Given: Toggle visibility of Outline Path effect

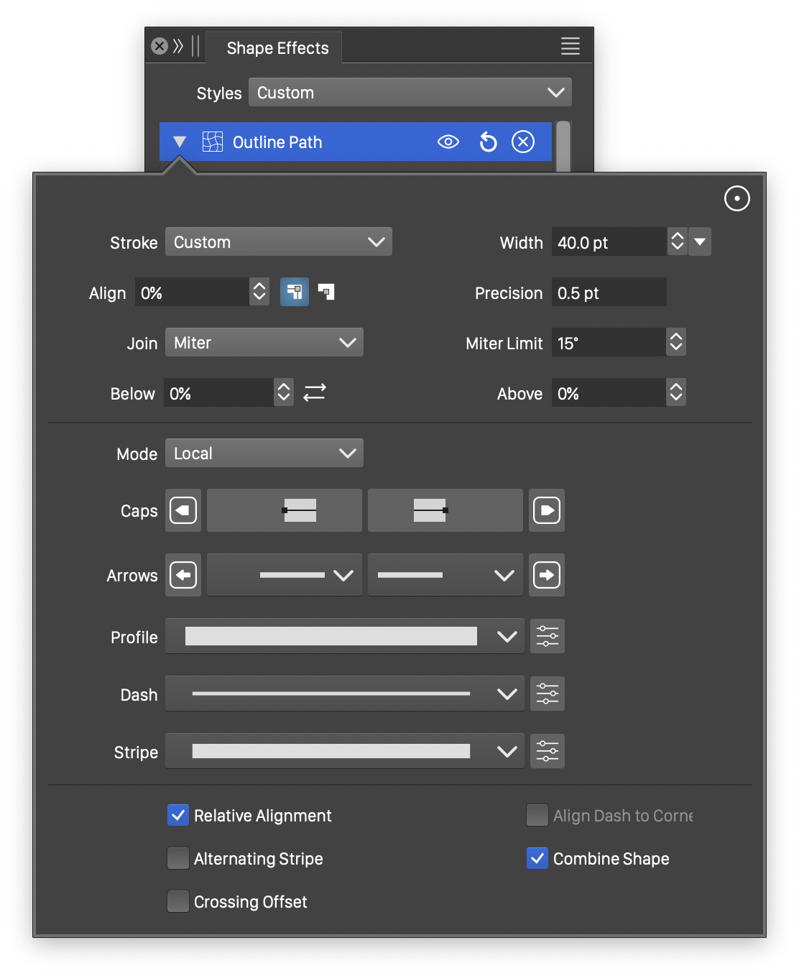Looking at the screenshot, I should [x=448, y=142].
